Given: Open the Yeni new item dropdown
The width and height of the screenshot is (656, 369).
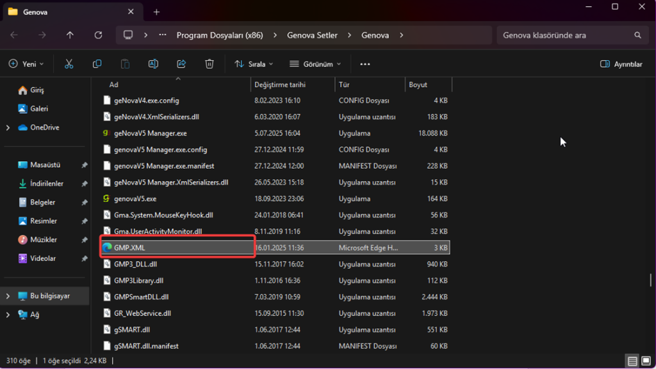Looking at the screenshot, I should [x=26, y=64].
